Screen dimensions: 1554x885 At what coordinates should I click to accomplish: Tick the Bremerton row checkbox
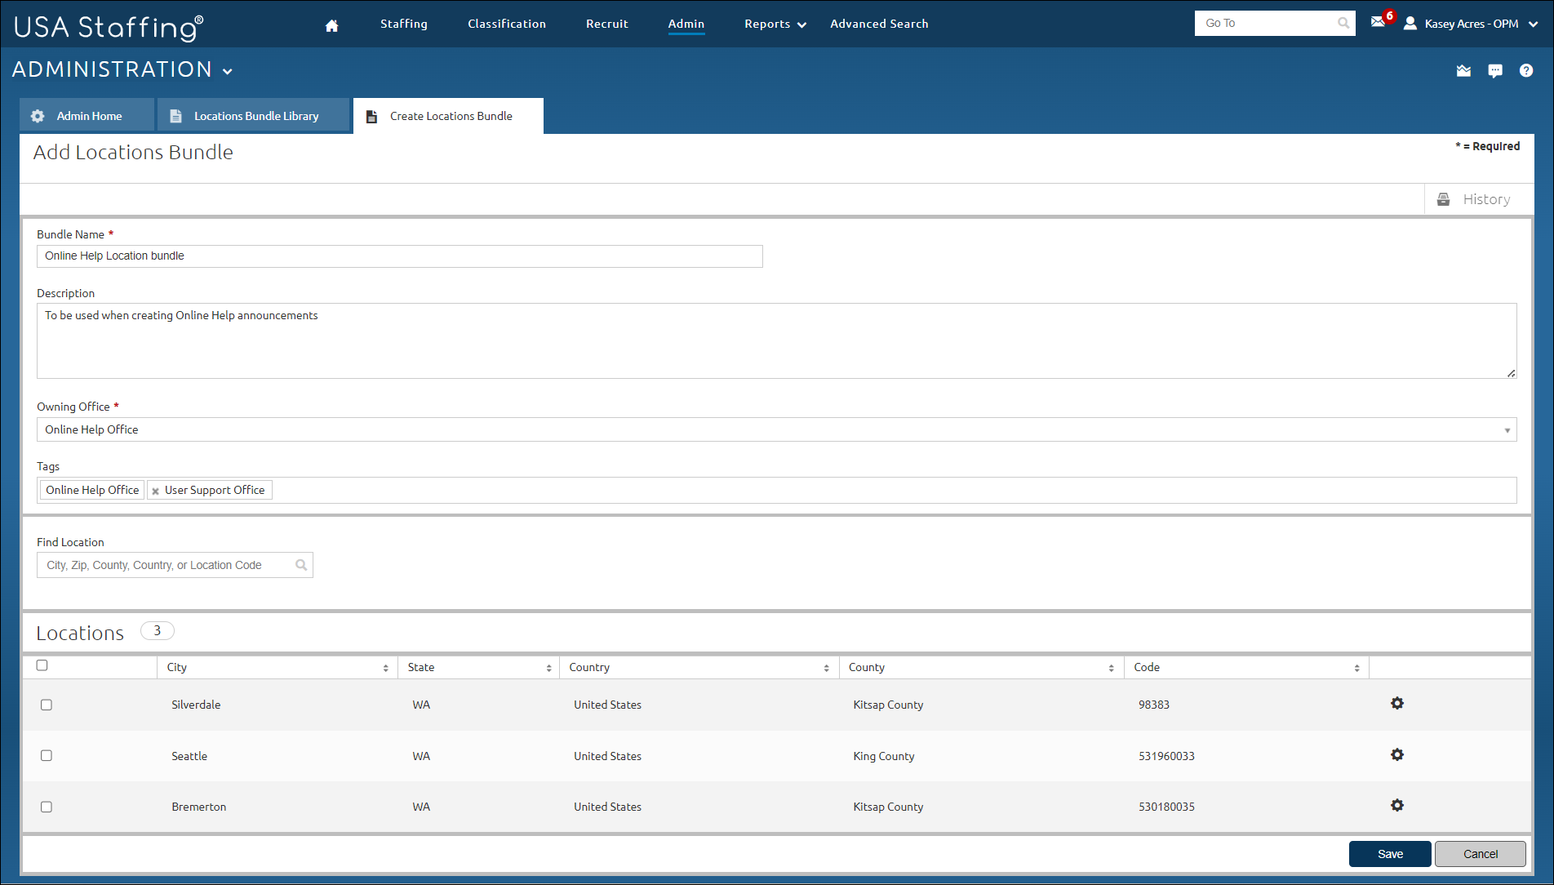point(47,807)
